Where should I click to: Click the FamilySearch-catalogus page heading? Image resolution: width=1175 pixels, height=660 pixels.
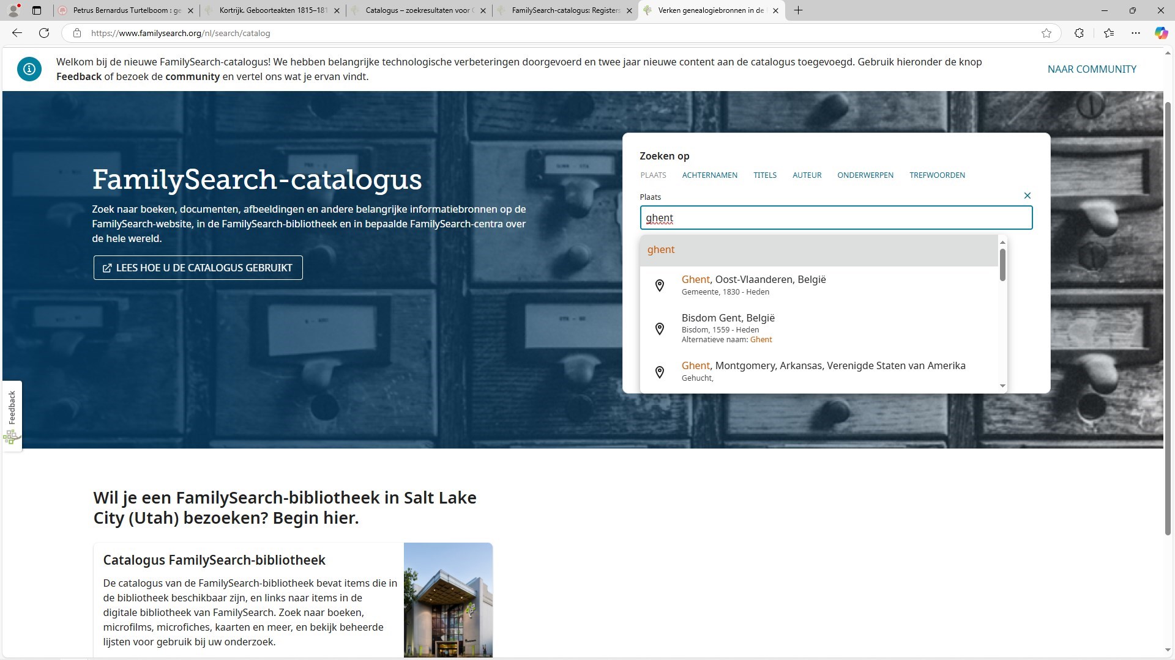click(257, 179)
